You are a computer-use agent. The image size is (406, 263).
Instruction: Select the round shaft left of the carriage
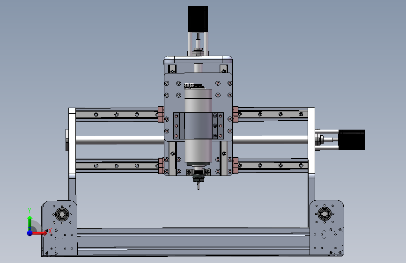[120, 140]
